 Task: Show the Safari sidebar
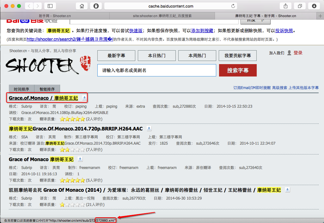click(x=50, y=6)
